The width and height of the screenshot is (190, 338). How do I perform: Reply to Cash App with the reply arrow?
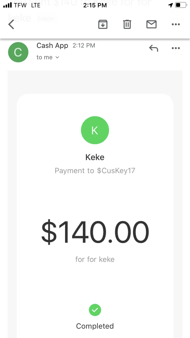pos(154,48)
